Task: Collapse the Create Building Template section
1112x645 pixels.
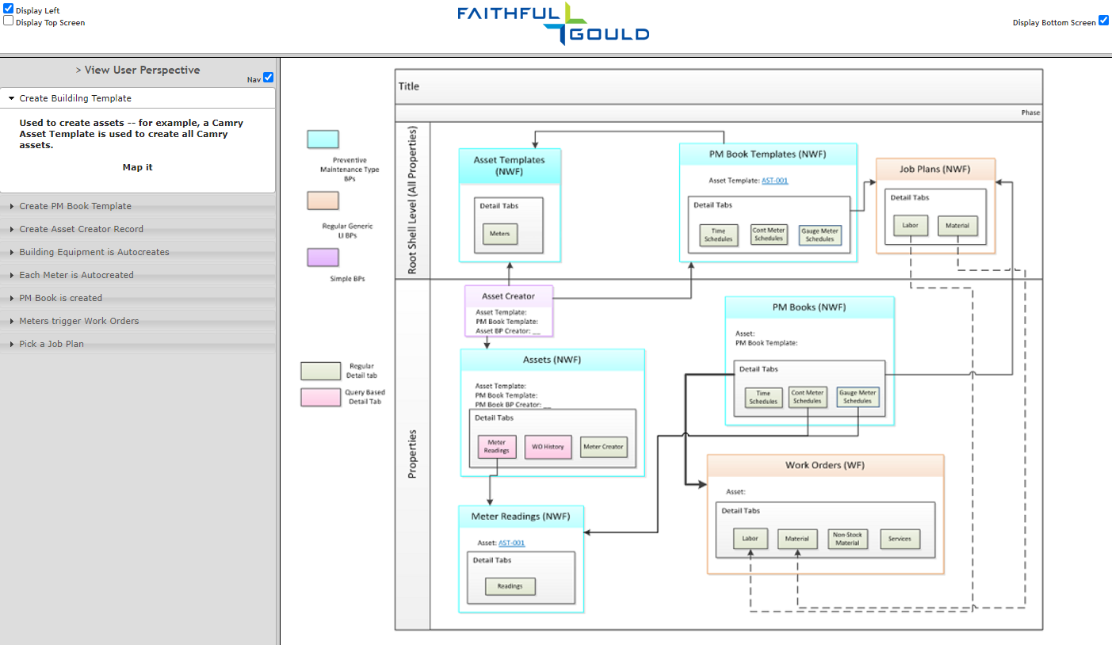Action: pyautogui.click(x=75, y=98)
